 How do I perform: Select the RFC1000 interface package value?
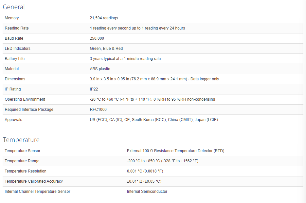tap(98, 110)
